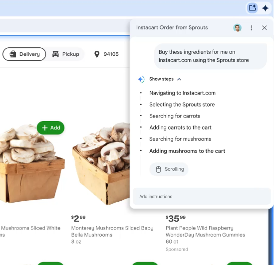Click the Show steps label
The image size is (274, 265).
click(161, 79)
